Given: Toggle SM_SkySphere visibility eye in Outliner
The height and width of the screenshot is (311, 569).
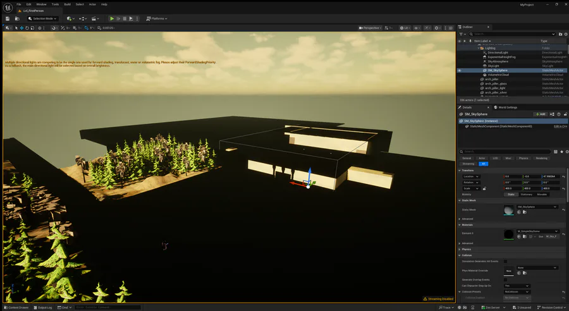Looking at the screenshot, I should pos(460,70).
